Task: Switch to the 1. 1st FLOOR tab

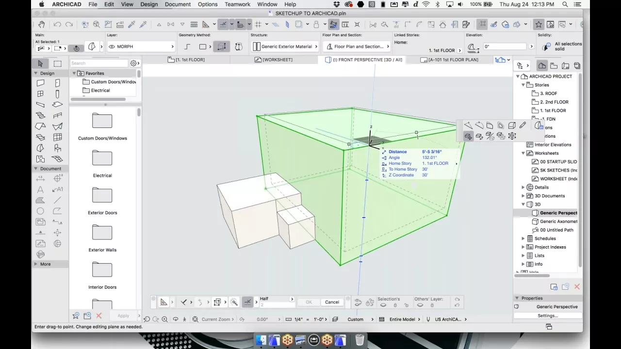Action: click(186, 60)
